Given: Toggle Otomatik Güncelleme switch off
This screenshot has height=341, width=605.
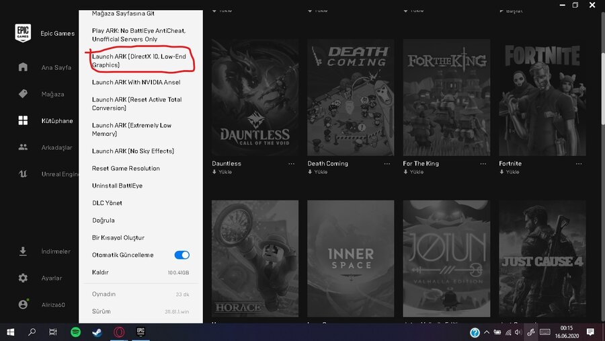Looking at the screenshot, I should [182, 255].
